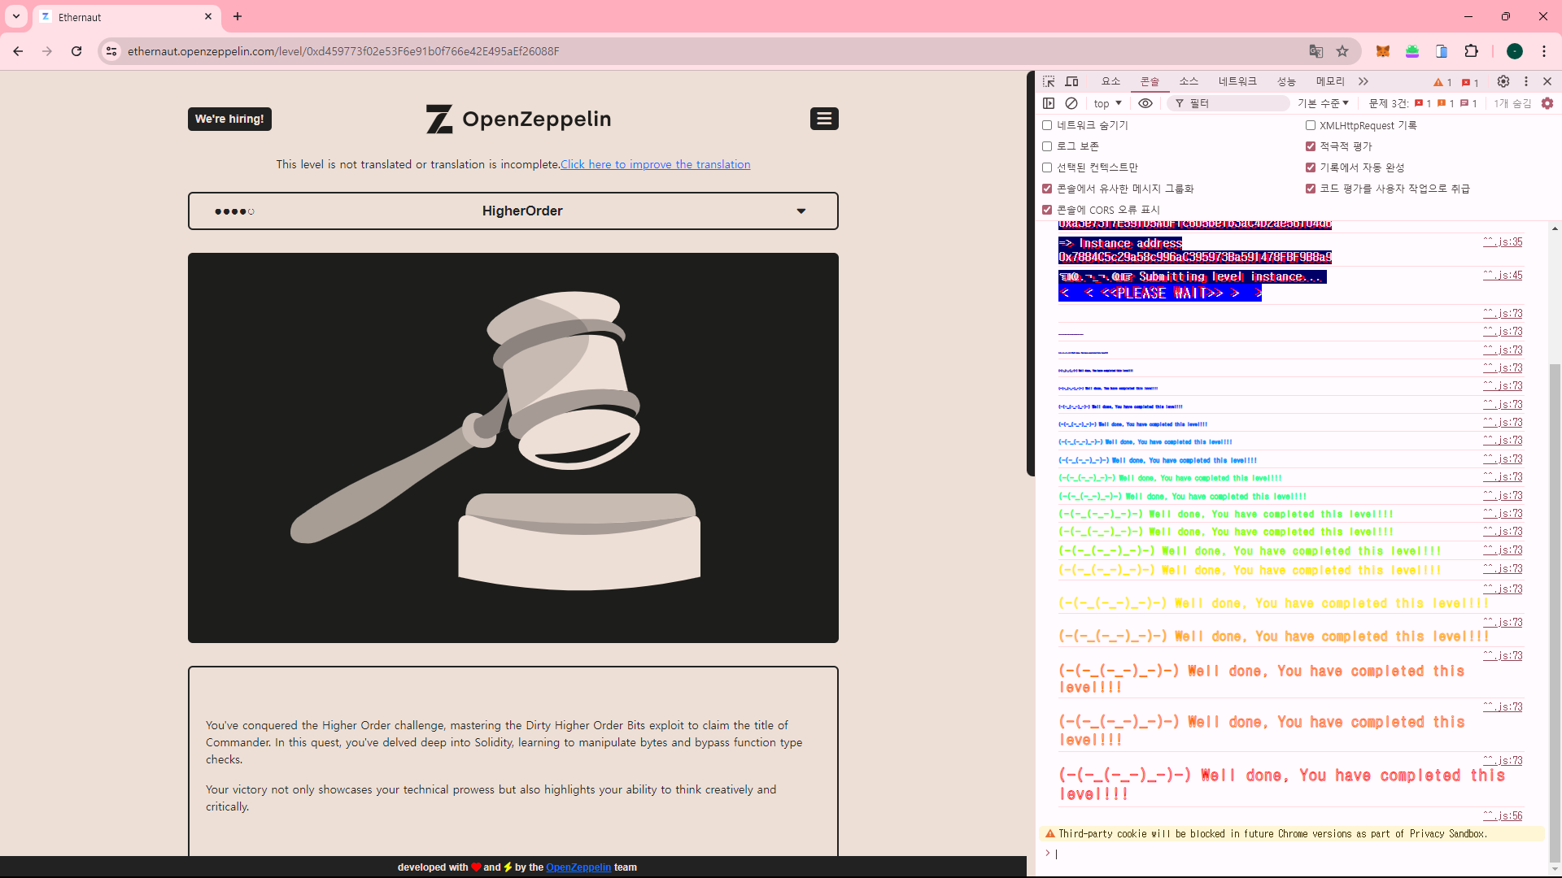This screenshot has width=1562, height=878.
Task: Open the tab search dropdown arrow
Action: [16, 16]
